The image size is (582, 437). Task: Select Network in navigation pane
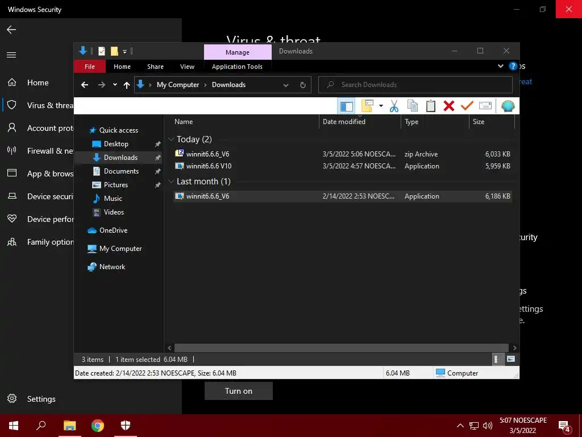(112, 267)
